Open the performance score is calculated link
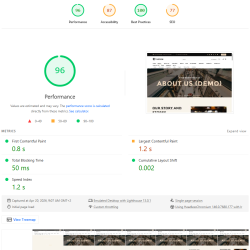 pos(87,106)
